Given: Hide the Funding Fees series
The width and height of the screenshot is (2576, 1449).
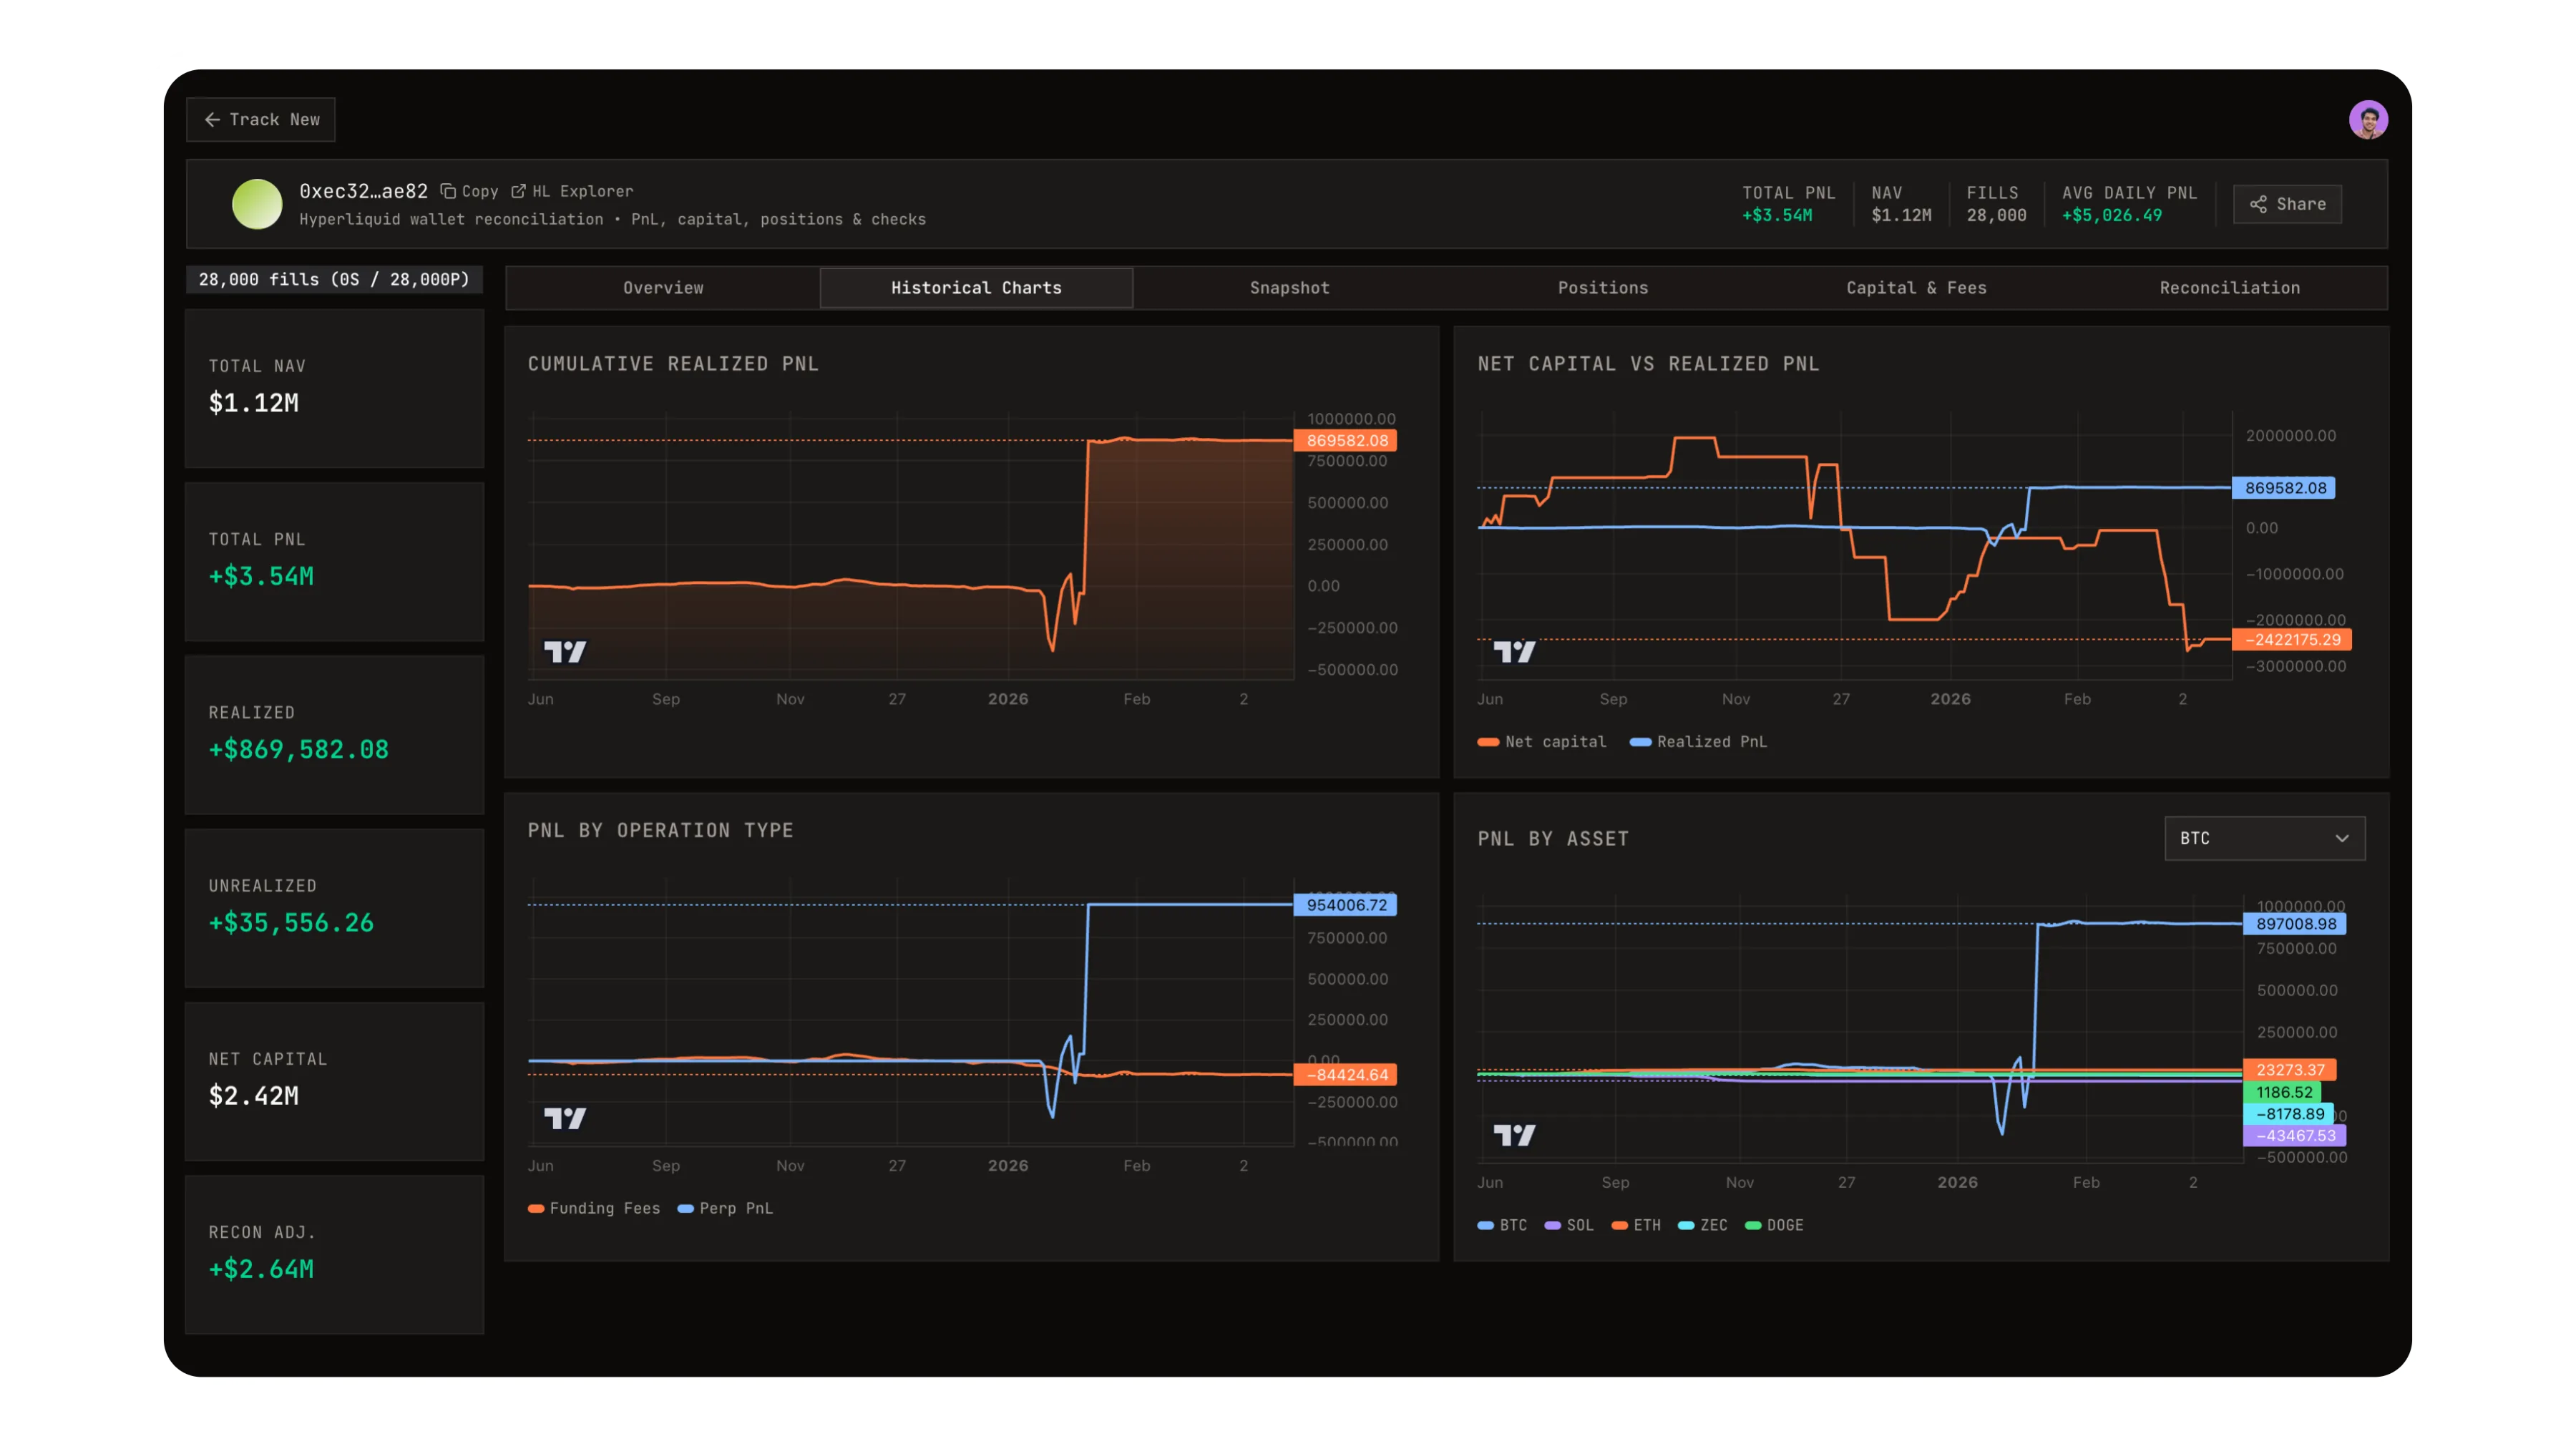Looking at the screenshot, I should 594,1208.
